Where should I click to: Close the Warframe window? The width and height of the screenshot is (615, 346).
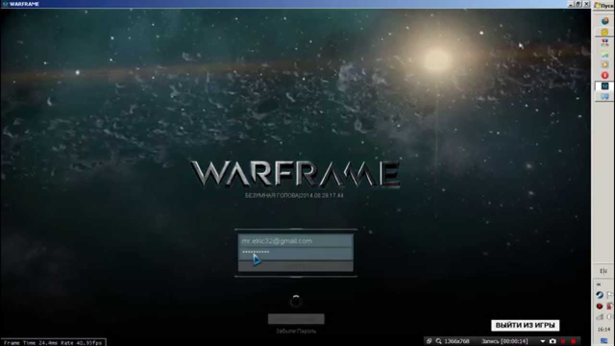(587, 4)
